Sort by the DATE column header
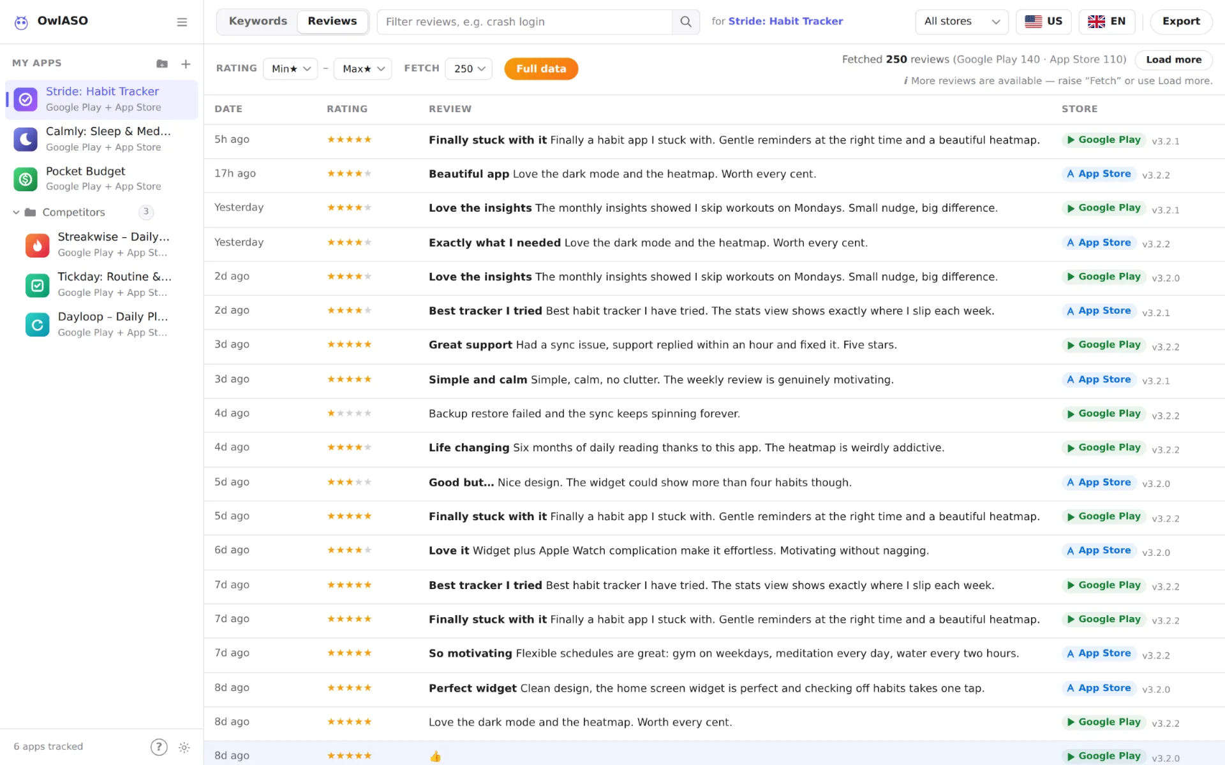1225x765 pixels. click(228, 109)
